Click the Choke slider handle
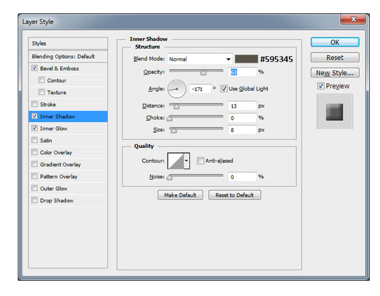The image size is (380, 296). tap(170, 118)
